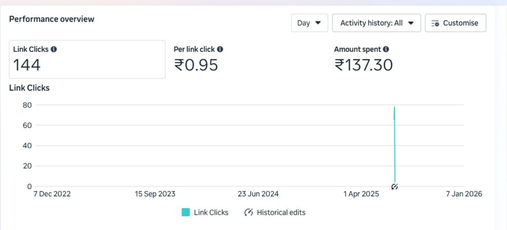
Task: Click the Per link click info icon
Action: (220, 49)
